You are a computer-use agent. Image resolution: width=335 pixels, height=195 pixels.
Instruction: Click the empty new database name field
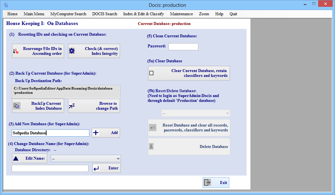pyautogui.click(x=50, y=168)
